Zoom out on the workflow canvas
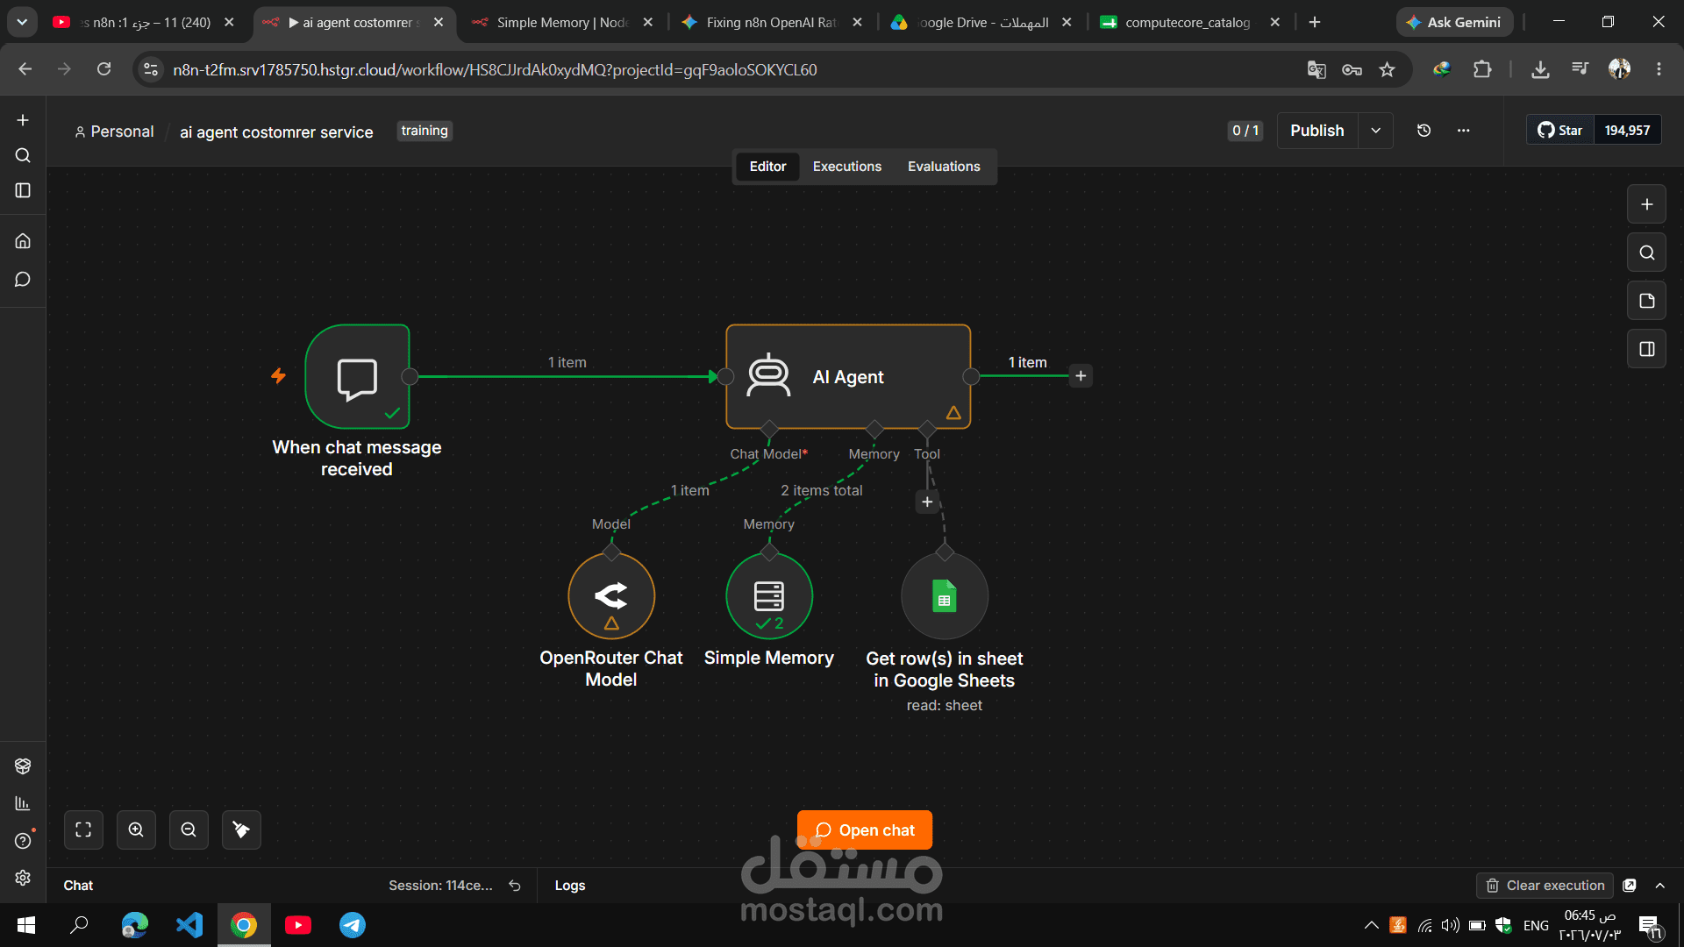The width and height of the screenshot is (1684, 947). pos(189,830)
